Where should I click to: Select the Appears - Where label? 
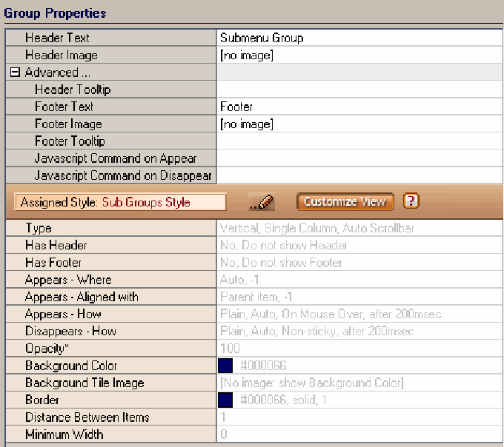(x=68, y=280)
